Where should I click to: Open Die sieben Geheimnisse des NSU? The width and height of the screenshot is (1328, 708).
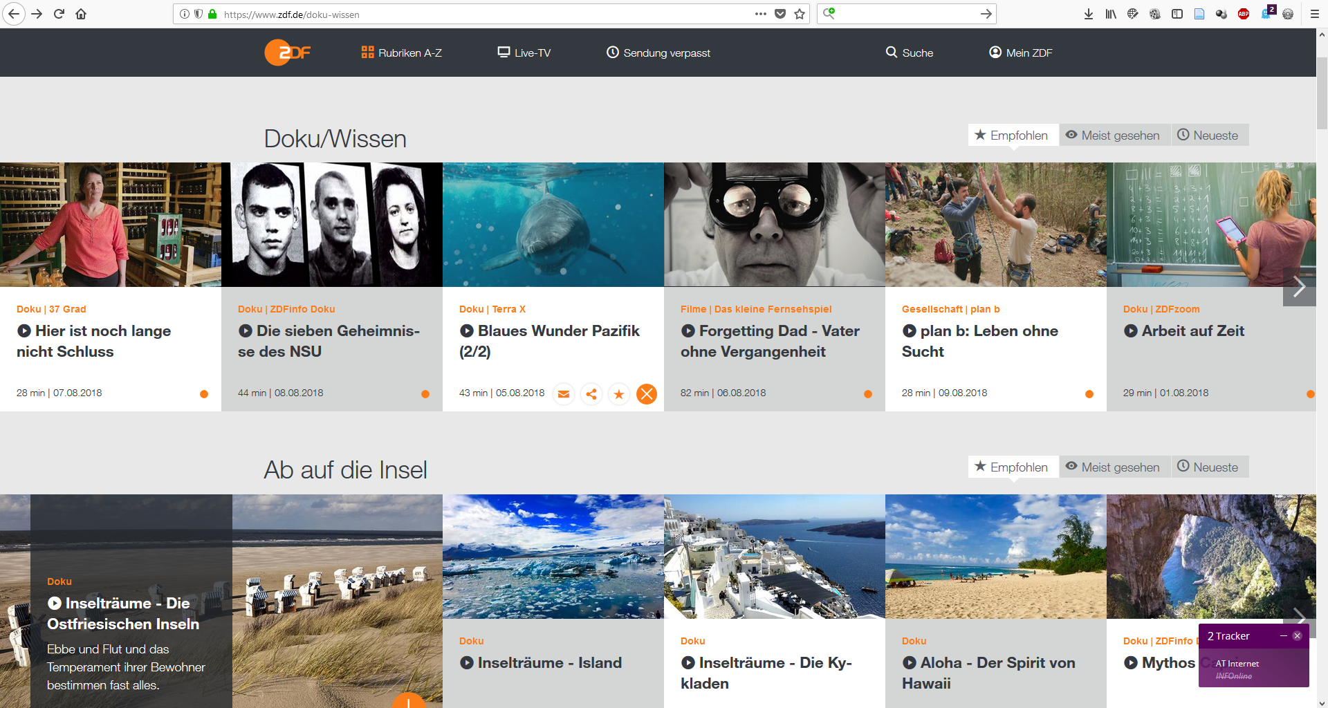[329, 341]
